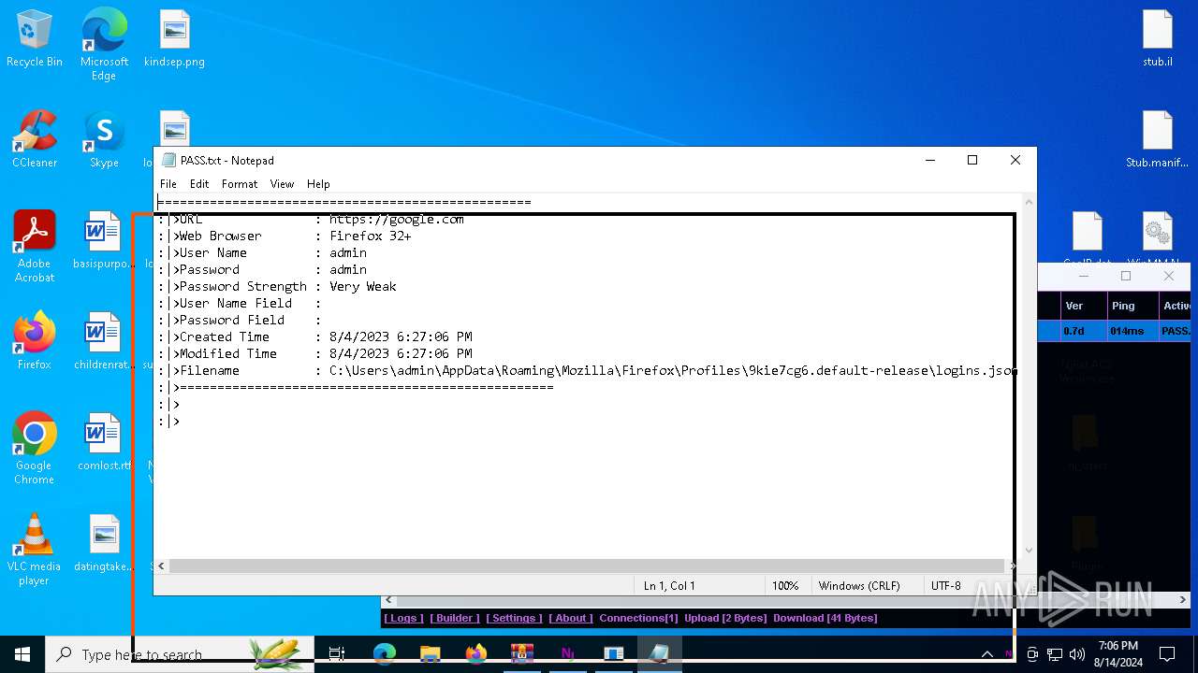Select the WinMM.Net gear-icon file on desktop

coord(1158,237)
